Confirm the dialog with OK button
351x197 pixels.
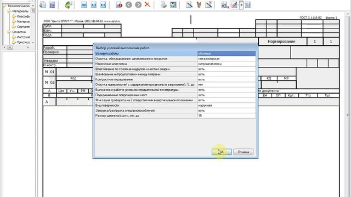(222, 152)
